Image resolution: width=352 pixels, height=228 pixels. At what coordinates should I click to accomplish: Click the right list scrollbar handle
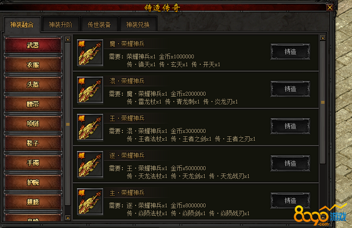[x=322, y=102]
